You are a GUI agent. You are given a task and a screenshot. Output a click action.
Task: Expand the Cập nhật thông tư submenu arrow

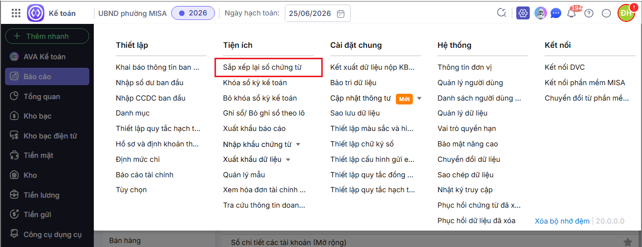420,98
